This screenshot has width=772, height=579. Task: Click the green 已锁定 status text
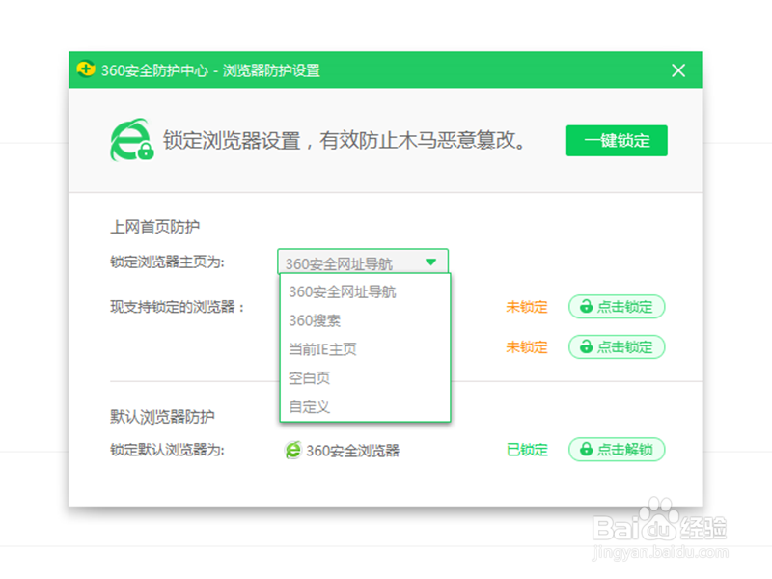coord(527,450)
